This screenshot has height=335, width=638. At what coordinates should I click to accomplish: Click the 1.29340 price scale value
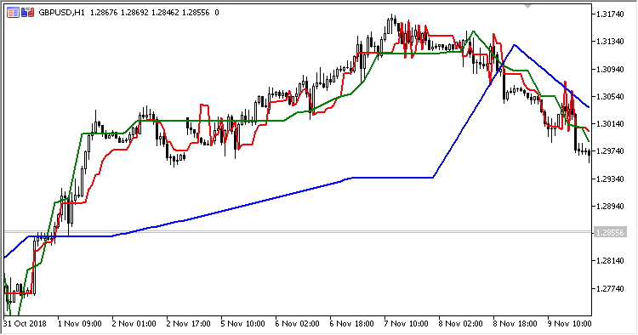coord(610,179)
